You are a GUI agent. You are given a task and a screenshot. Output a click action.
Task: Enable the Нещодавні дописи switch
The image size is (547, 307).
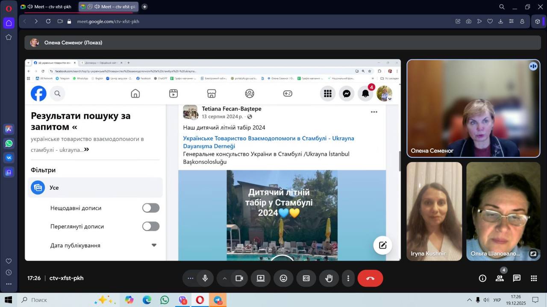tap(151, 208)
